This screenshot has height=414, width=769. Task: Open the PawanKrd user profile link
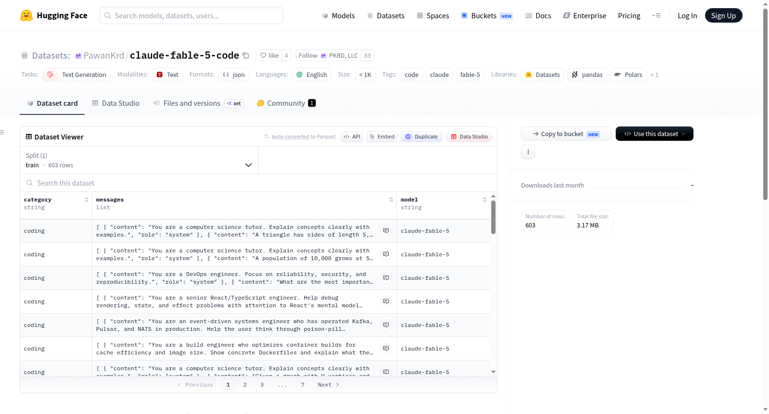pos(104,55)
